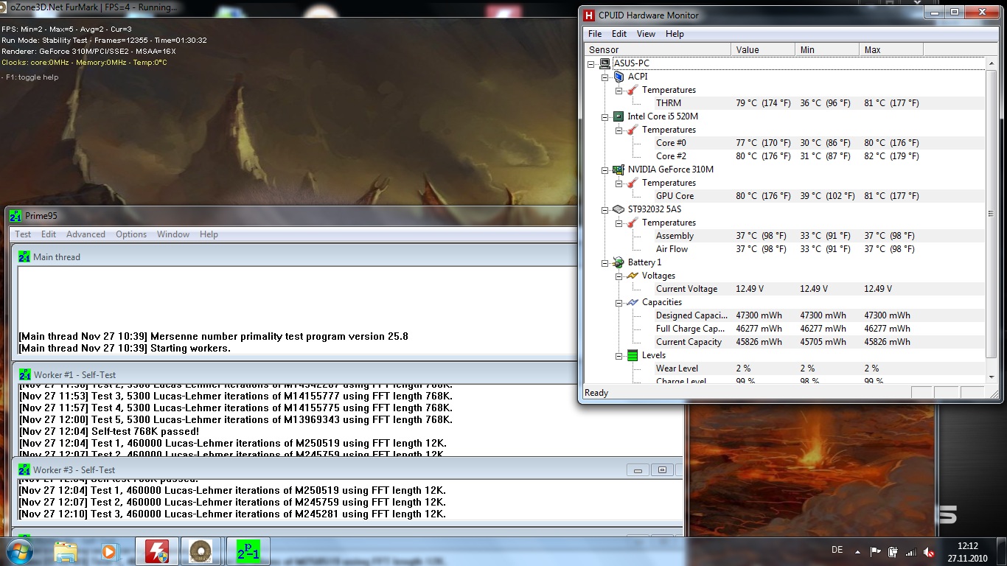Screen dimensions: 1007x566
Task: Click the Voltages lightning icon
Action: 633,276
